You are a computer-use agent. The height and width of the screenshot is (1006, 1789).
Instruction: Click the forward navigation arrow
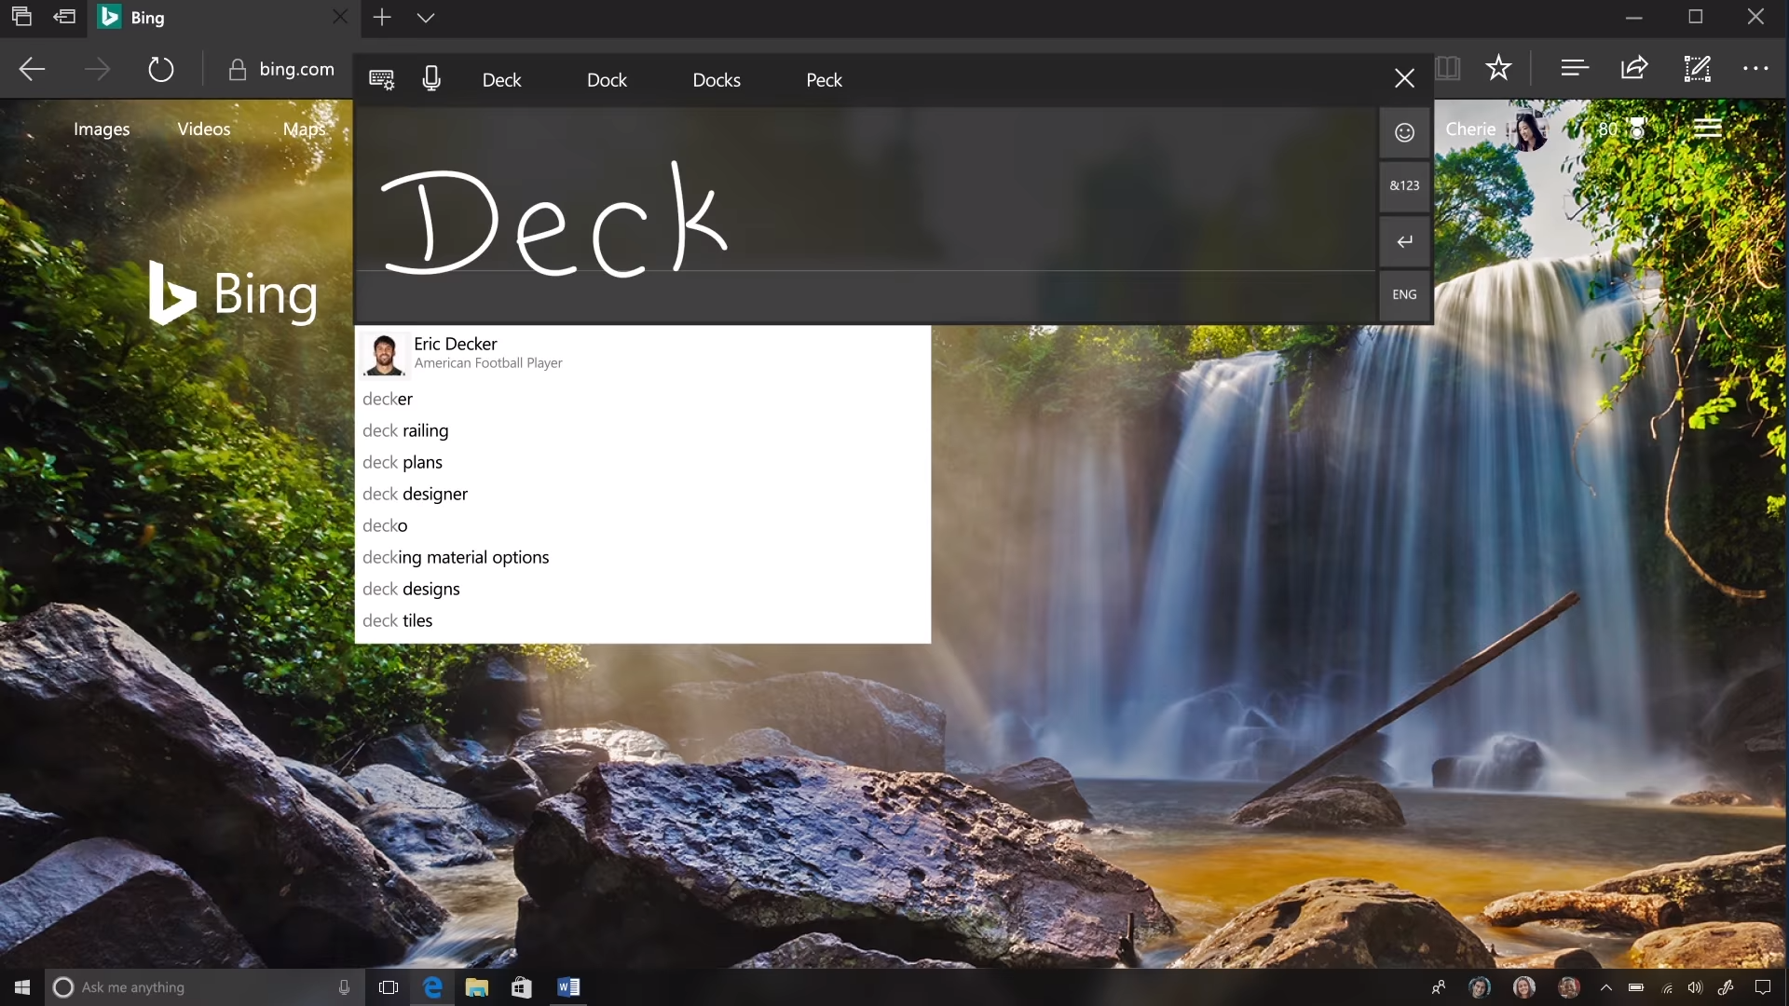[x=97, y=69]
